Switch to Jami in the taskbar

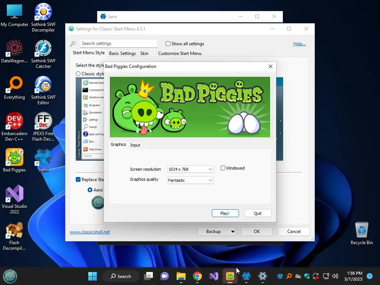coord(246,276)
